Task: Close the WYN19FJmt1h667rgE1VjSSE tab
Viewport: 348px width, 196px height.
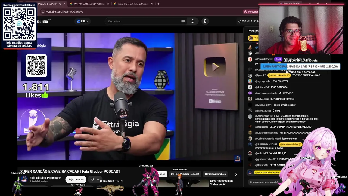Action: pos(108,4)
